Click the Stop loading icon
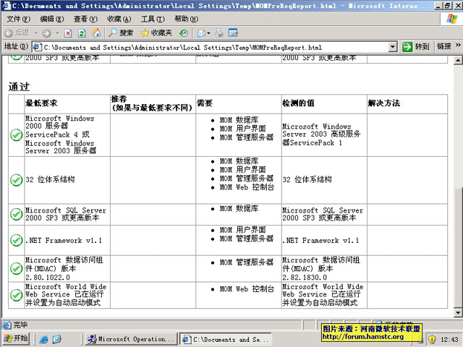This screenshot has height=347, width=463. (x=67, y=33)
